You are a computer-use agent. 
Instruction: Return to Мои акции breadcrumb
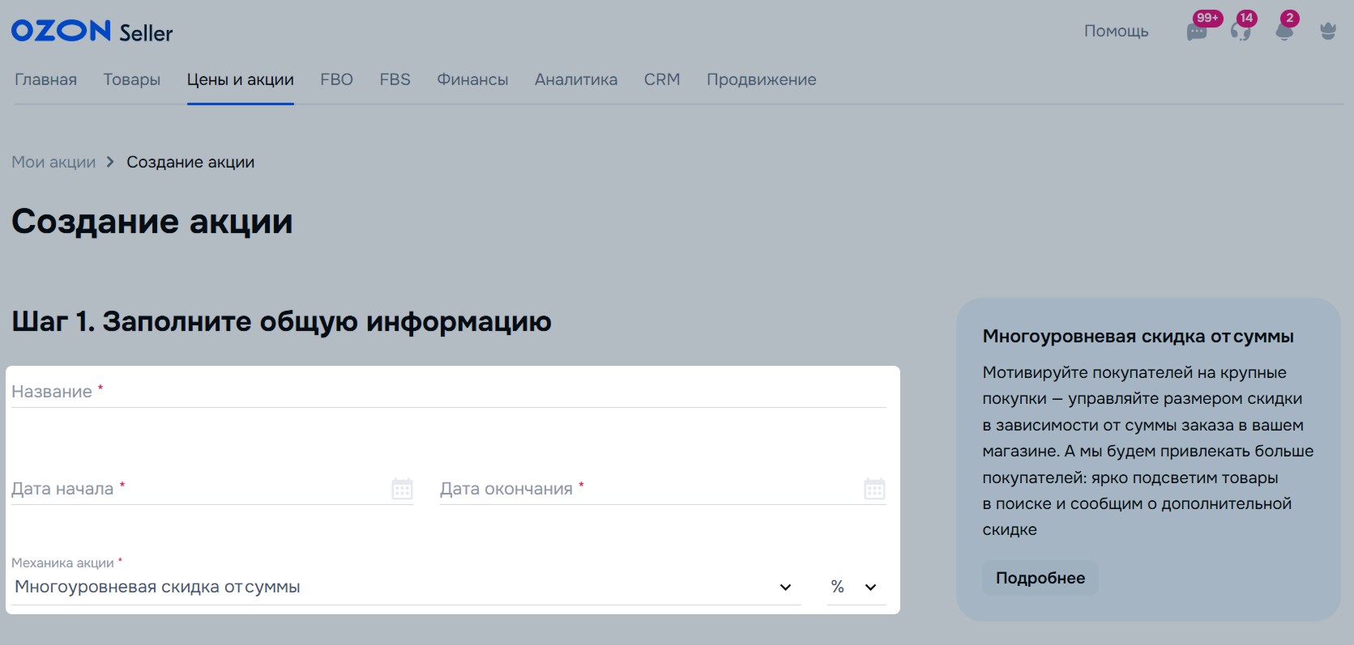tap(53, 163)
